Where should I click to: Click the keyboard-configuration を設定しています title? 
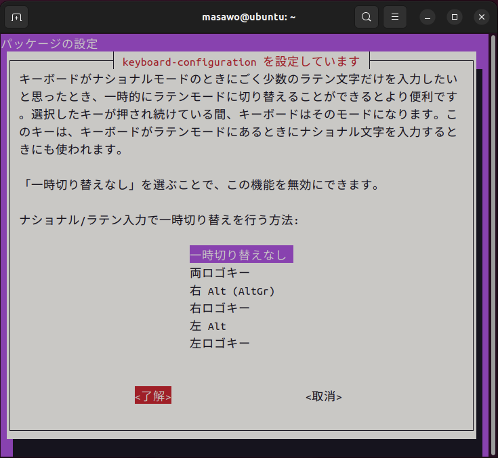point(241,61)
